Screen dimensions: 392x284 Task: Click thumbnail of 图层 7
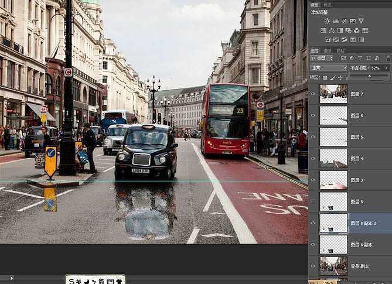(333, 94)
